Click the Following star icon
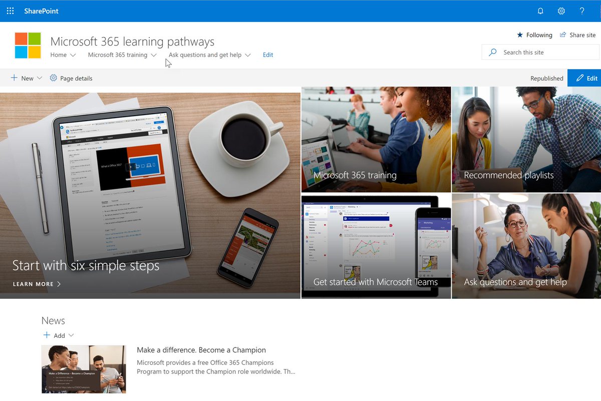This screenshot has width=601, height=401. point(520,35)
